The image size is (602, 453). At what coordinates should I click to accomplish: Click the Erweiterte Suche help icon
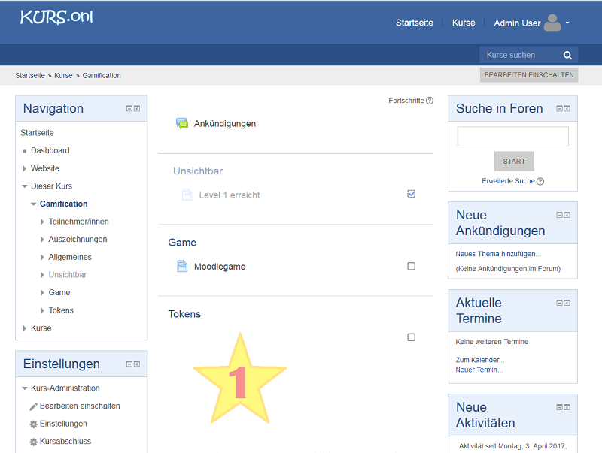(540, 181)
